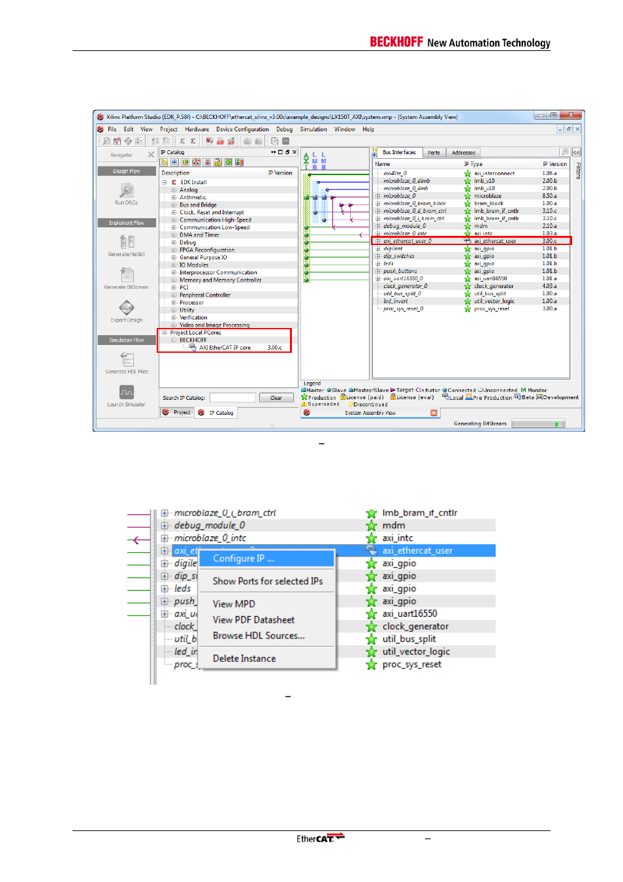The width and height of the screenshot is (623, 882).
Task: Click the Launch Simulator icon
Action: (x=127, y=392)
